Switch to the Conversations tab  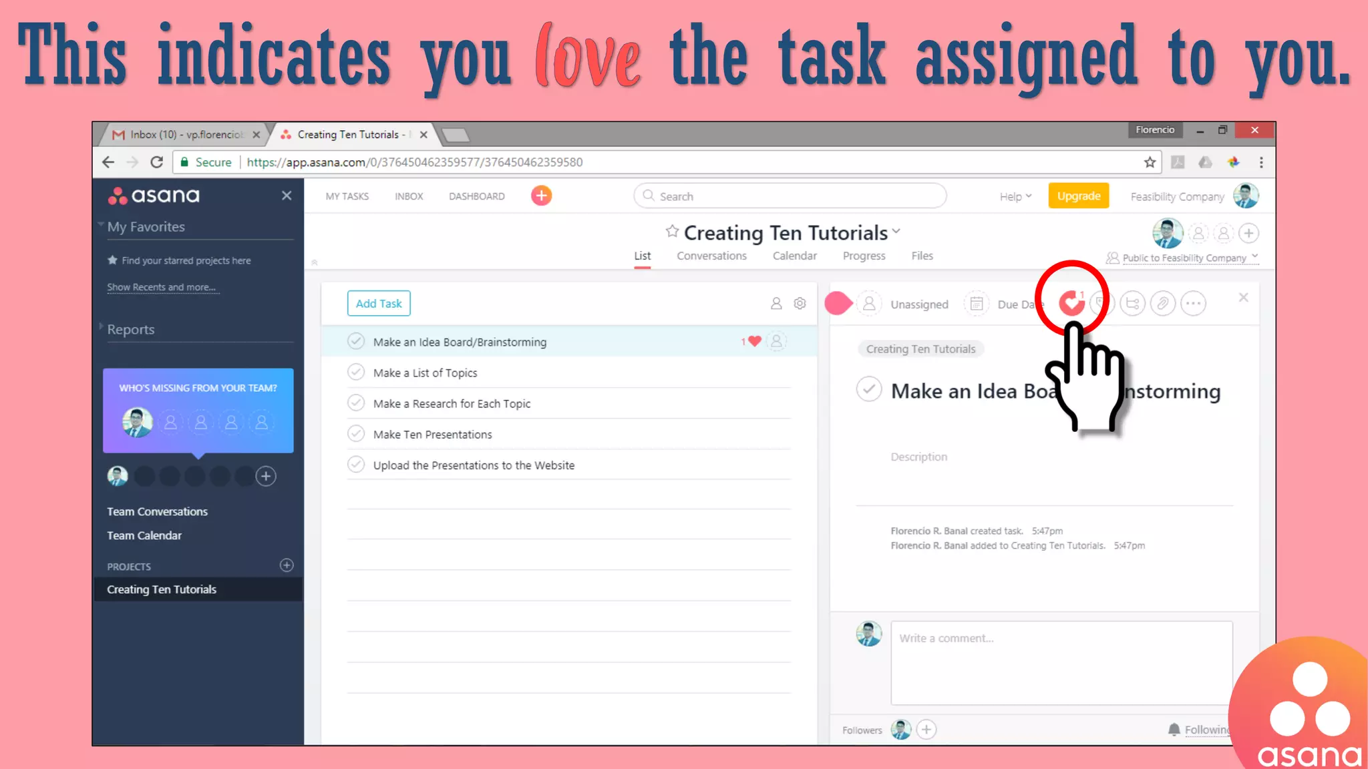point(711,256)
